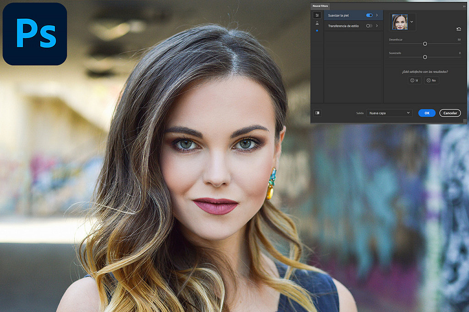Viewport: 469px width, 312px height.
Task: Click the detected face thumbnail
Action: click(x=401, y=22)
